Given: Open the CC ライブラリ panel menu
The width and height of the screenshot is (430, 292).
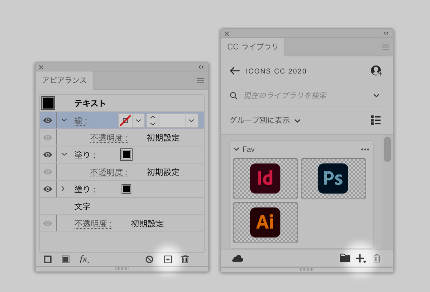Looking at the screenshot, I should pos(385,47).
